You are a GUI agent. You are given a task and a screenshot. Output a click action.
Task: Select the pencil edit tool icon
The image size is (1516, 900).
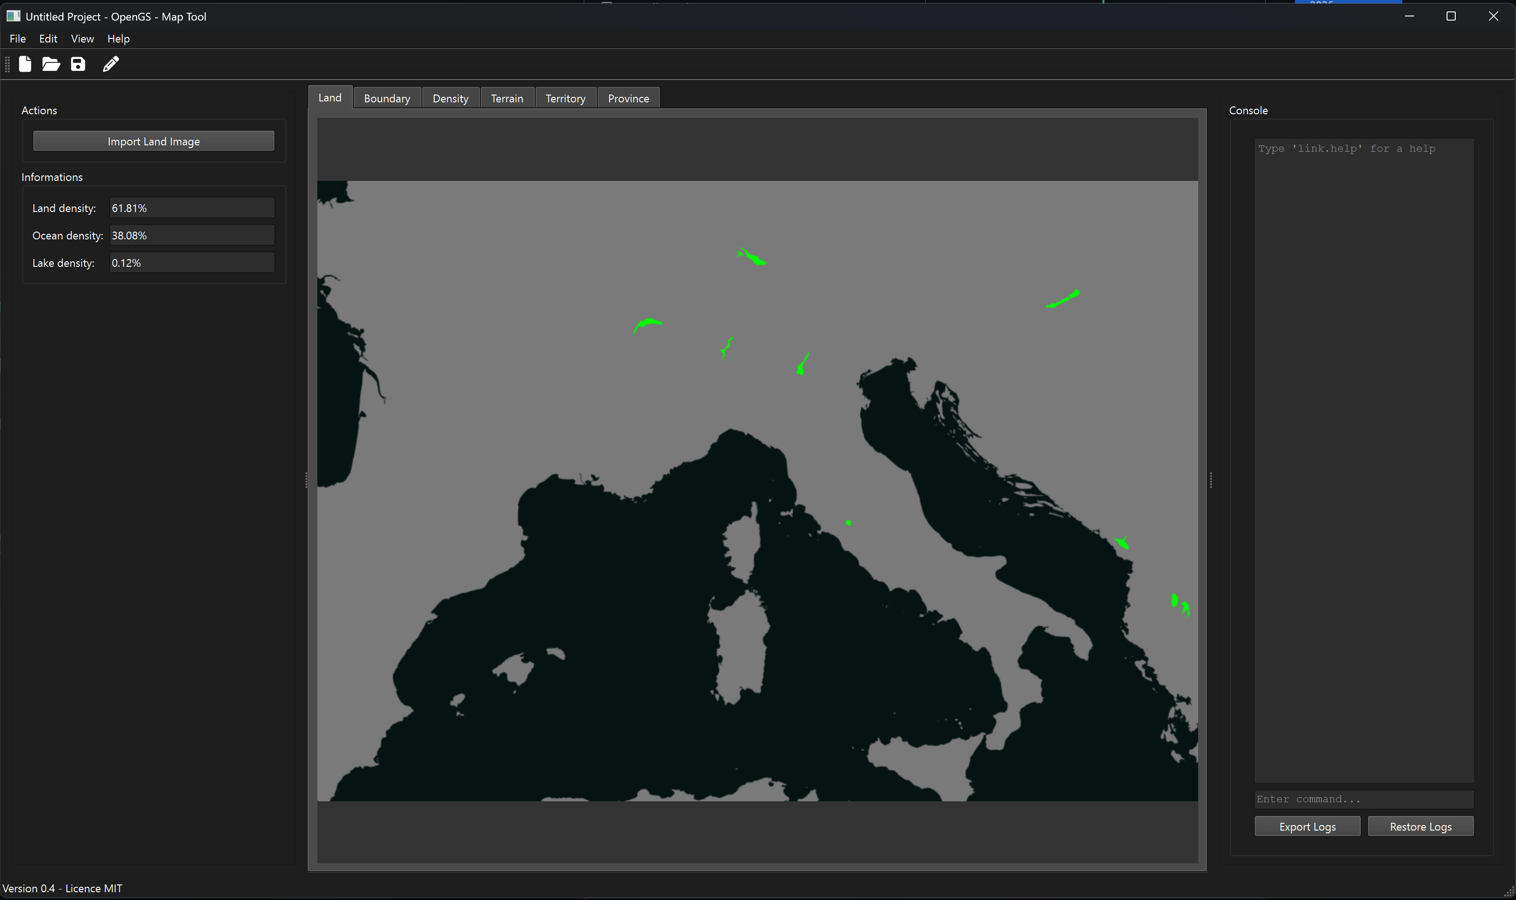(111, 64)
